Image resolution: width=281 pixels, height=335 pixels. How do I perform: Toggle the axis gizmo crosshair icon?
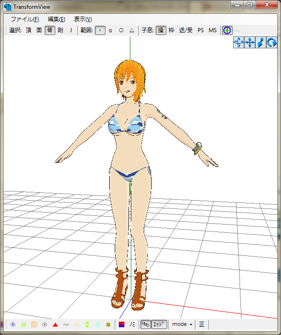[x=227, y=30]
